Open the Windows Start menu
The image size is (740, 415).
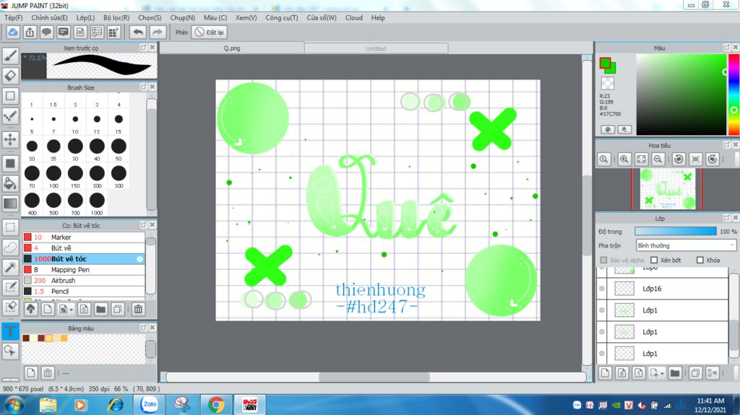click(14, 405)
